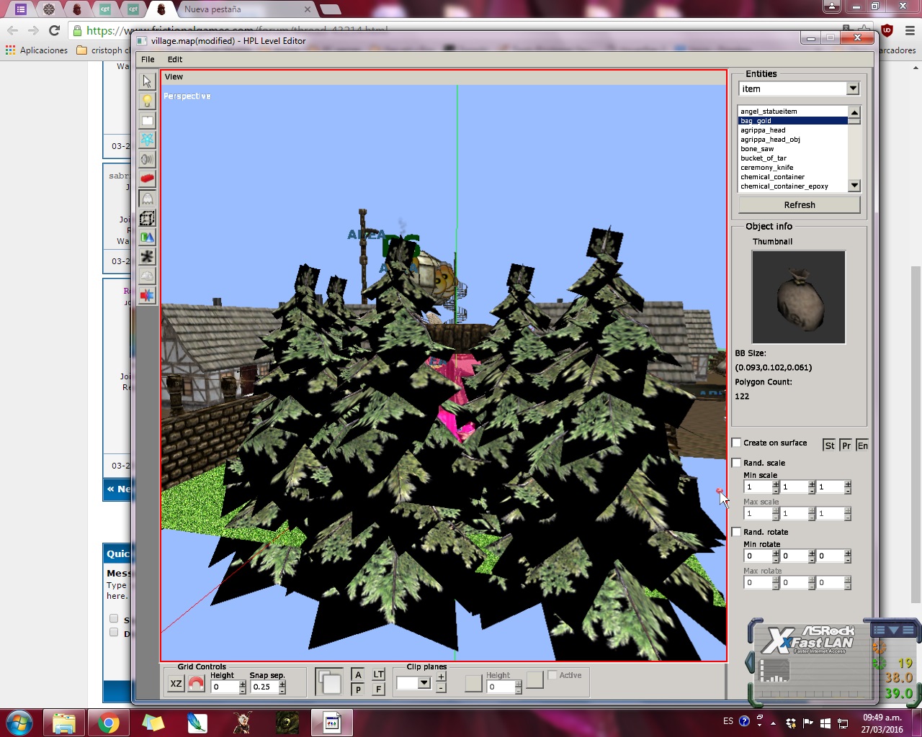Viewport: 922px width, 737px height.
Task: Reload the page in Chrome window
Action: 54,30
